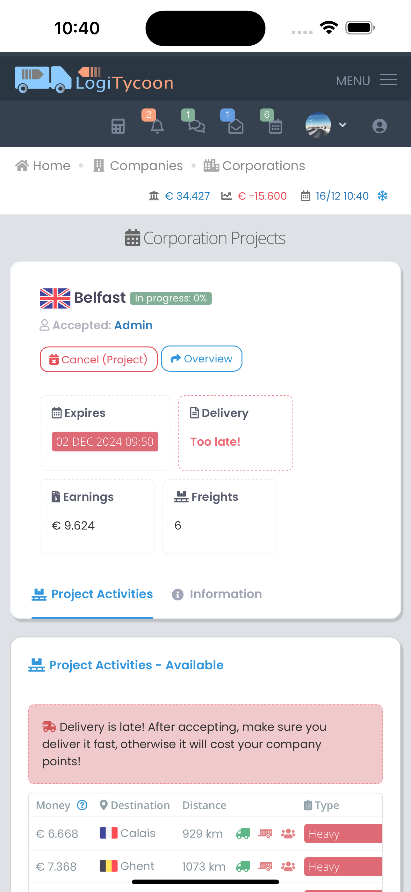Open the project Overview button
The height and width of the screenshot is (892, 411).
[x=201, y=359]
